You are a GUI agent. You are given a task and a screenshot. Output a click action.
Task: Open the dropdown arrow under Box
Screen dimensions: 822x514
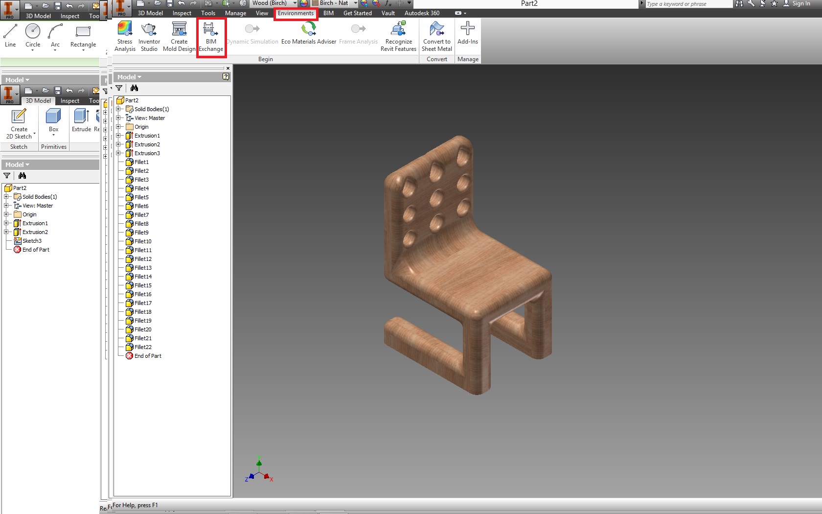(53, 136)
